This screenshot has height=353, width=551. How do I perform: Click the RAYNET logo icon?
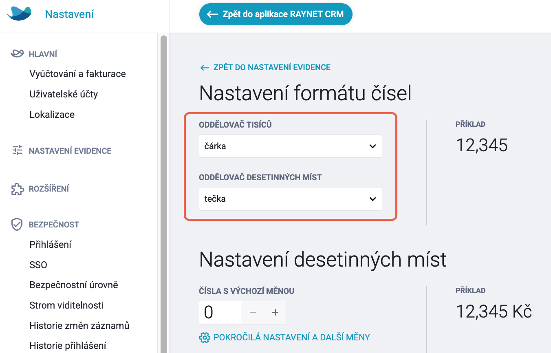coord(19,14)
